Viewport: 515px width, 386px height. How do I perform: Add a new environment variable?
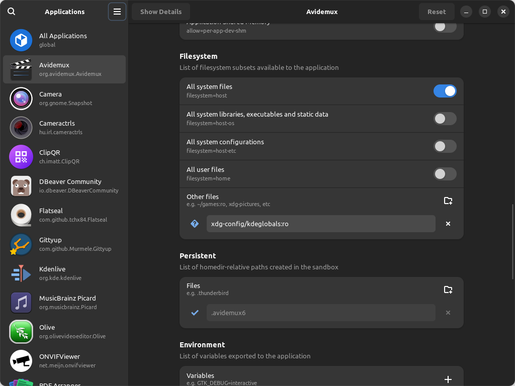448,379
